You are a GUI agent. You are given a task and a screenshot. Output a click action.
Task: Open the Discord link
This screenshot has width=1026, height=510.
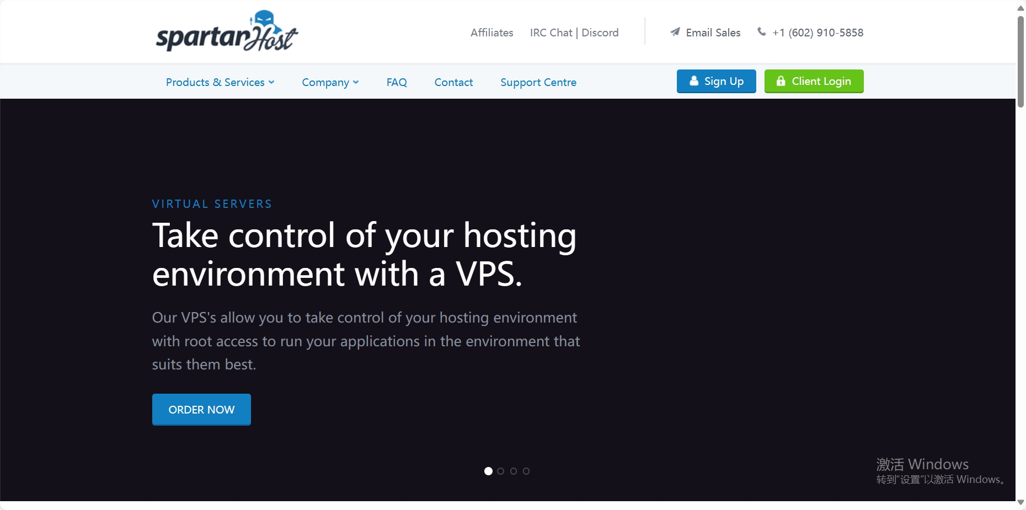[x=600, y=33]
